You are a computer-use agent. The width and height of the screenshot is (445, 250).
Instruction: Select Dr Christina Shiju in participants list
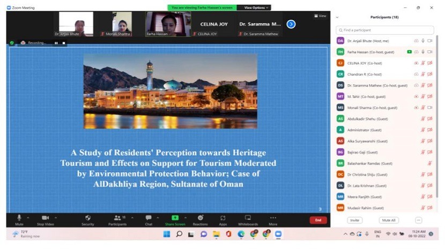pyautogui.click(x=385, y=174)
